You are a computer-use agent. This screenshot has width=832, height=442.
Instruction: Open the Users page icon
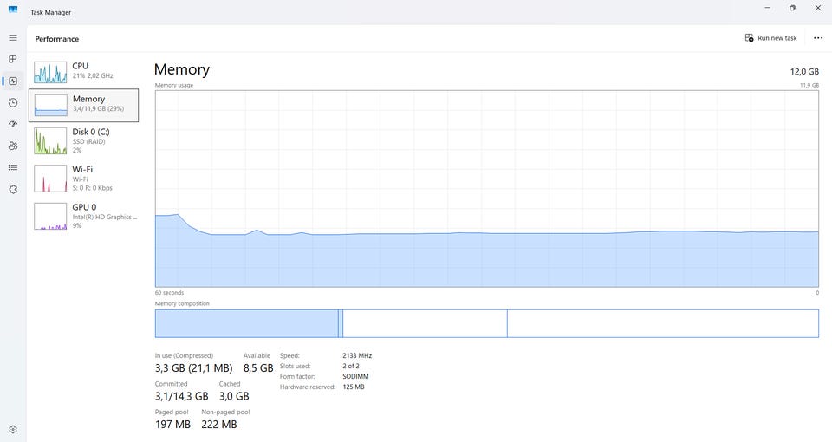coord(13,146)
